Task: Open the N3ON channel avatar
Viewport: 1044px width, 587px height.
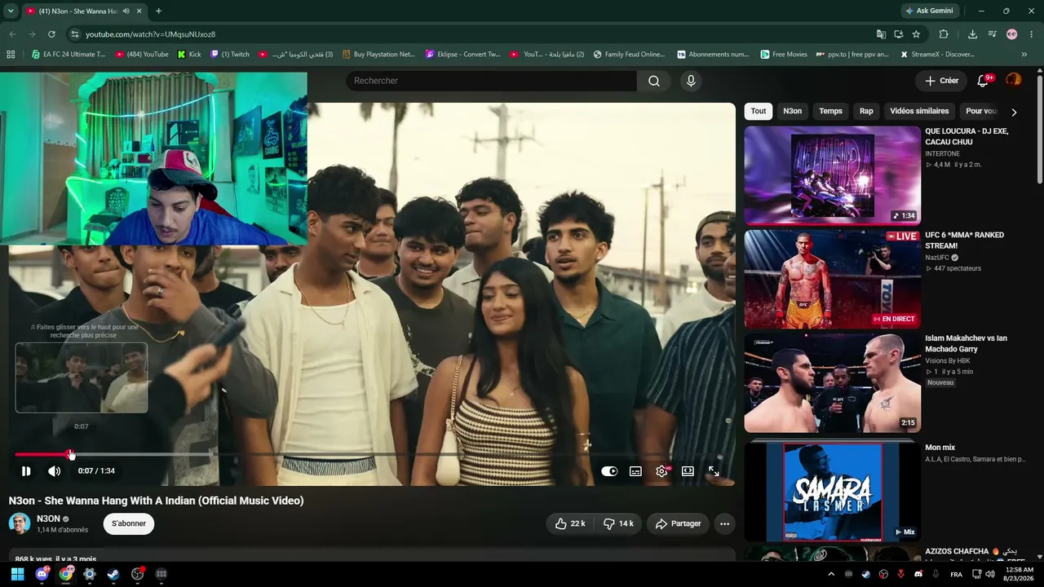Action: coord(20,523)
